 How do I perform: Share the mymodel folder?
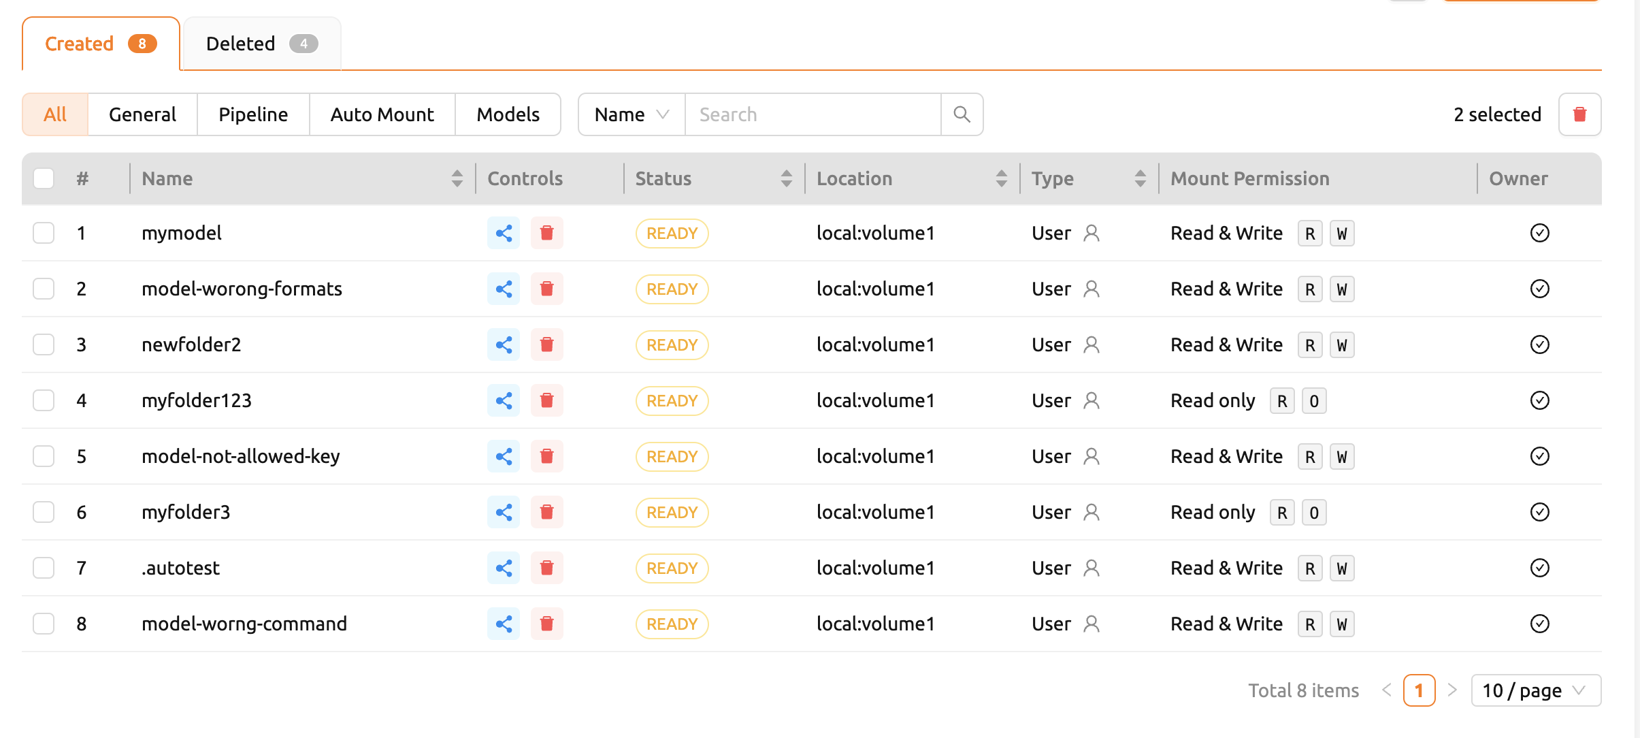[504, 234]
